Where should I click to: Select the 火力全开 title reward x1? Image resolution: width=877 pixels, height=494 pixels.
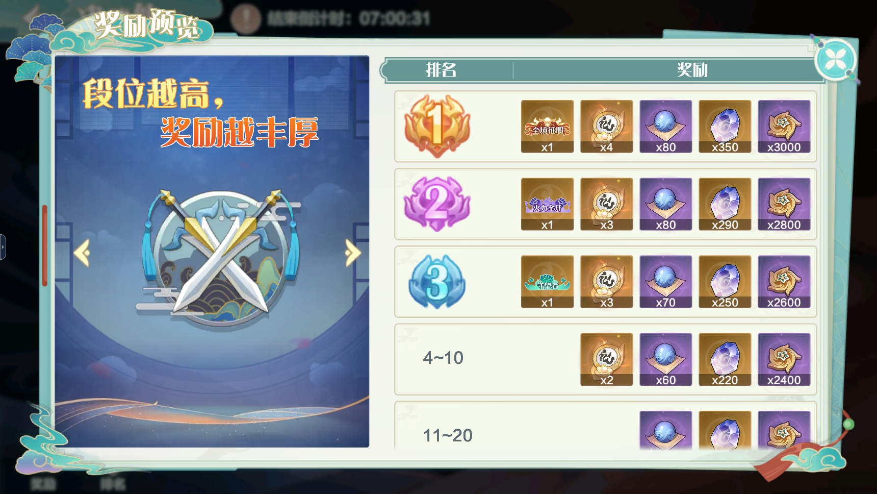547,204
